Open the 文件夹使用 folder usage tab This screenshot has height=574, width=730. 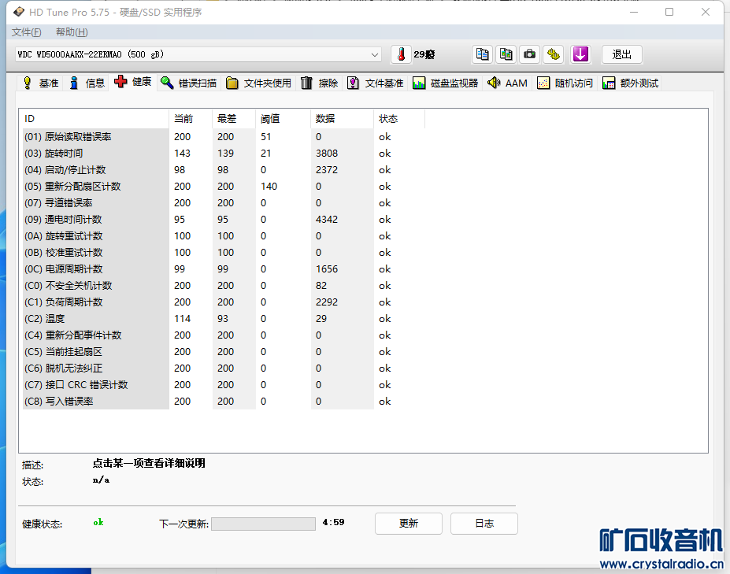tap(258, 83)
